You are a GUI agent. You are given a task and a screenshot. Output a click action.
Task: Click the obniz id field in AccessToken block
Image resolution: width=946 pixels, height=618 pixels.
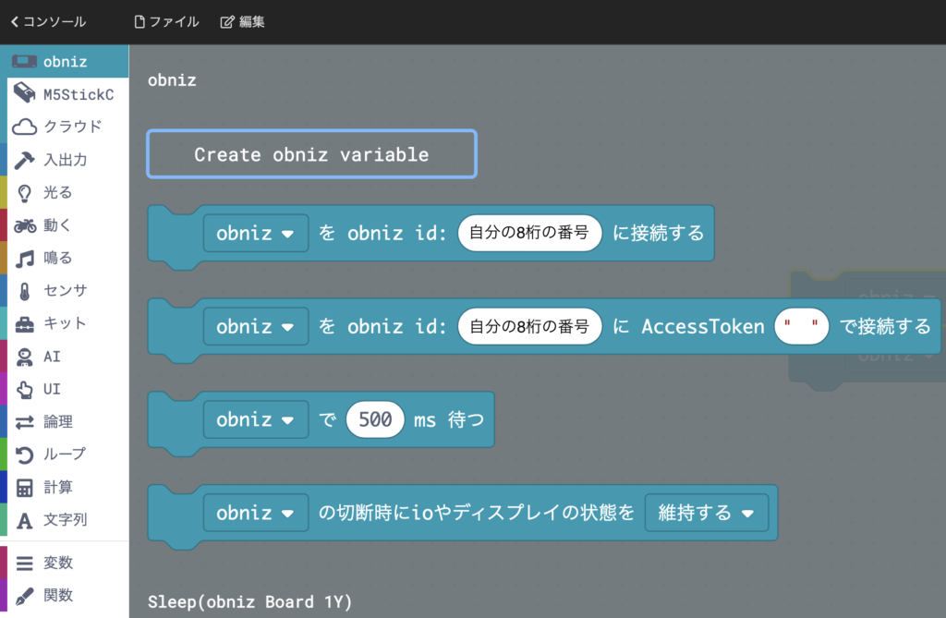[x=529, y=326]
